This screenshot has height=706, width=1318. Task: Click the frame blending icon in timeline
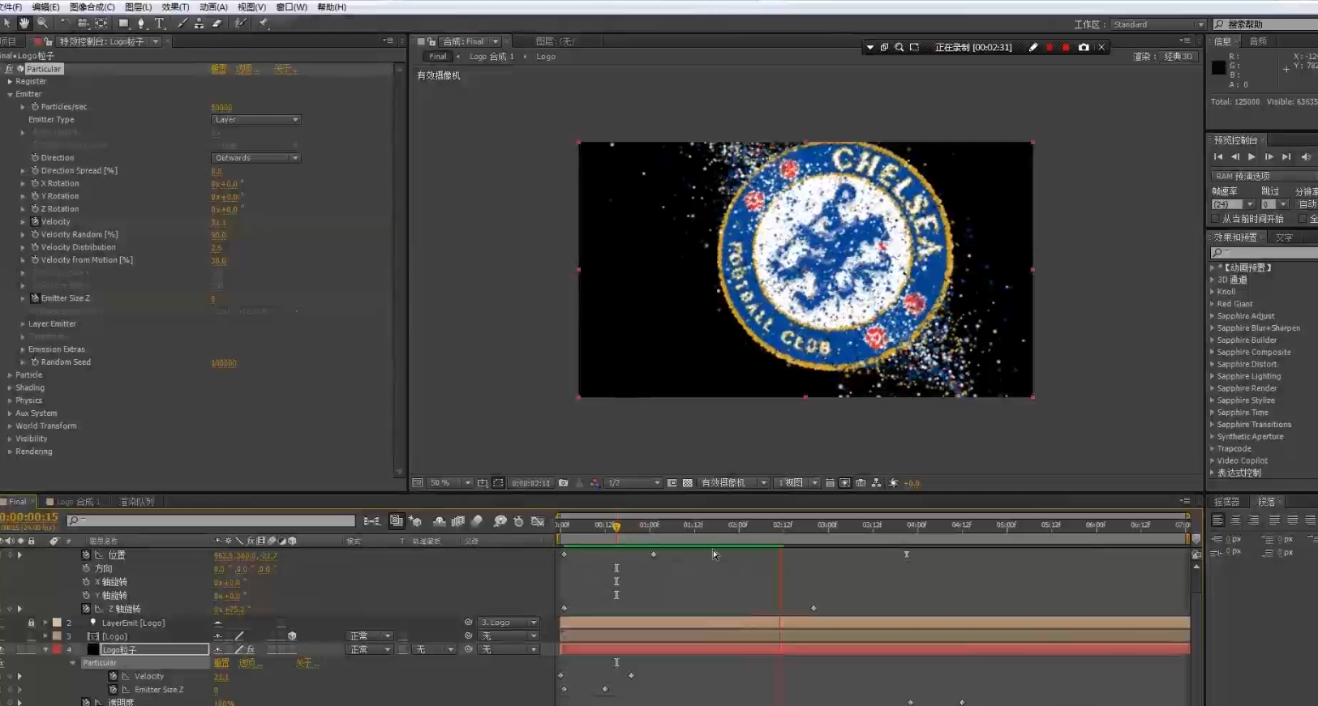pos(457,521)
